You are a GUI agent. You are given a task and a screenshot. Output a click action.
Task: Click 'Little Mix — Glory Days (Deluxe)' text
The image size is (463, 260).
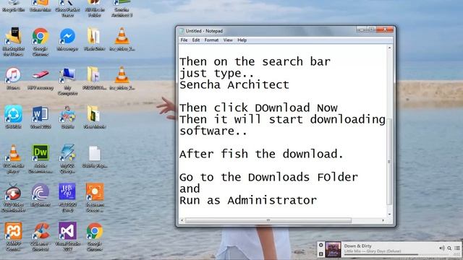click(373, 251)
